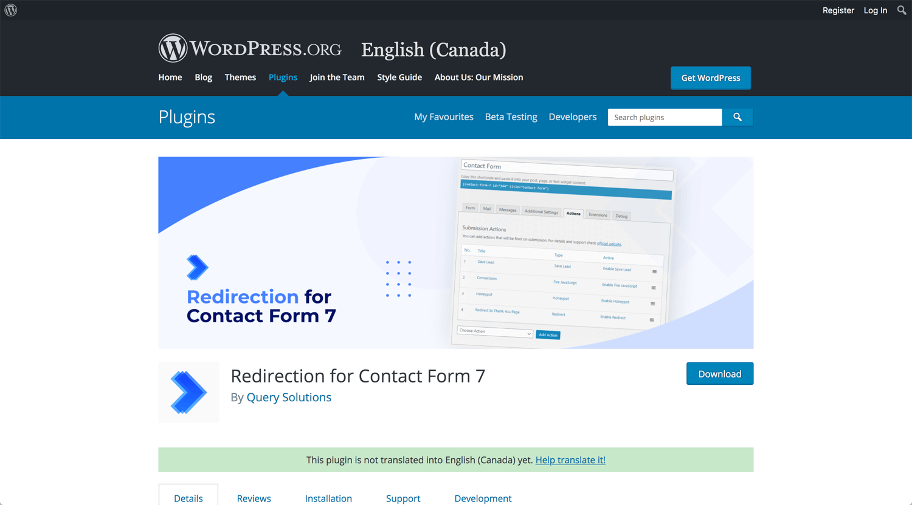Image resolution: width=912 pixels, height=505 pixels.
Task: Click the Help translate it! link
Action: point(570,460)
